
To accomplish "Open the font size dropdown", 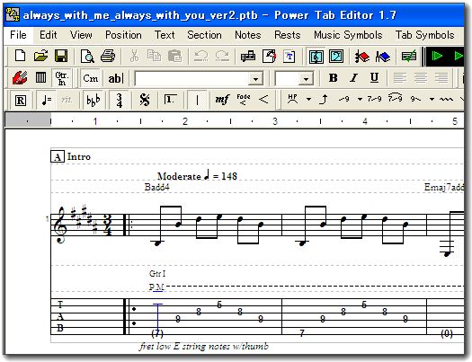I will (306, 79).
